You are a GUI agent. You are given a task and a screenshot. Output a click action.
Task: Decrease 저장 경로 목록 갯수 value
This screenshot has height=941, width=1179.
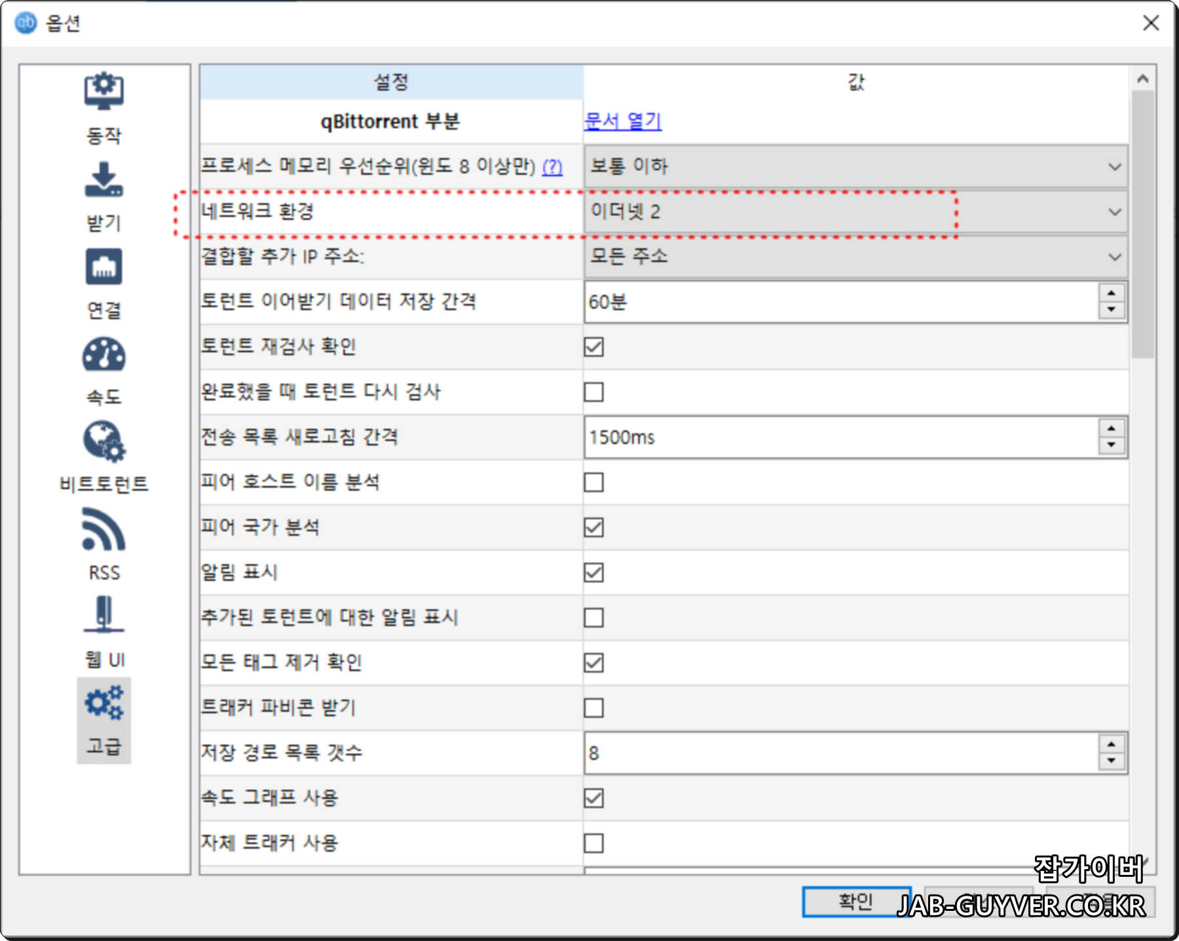click(1112, 762)
